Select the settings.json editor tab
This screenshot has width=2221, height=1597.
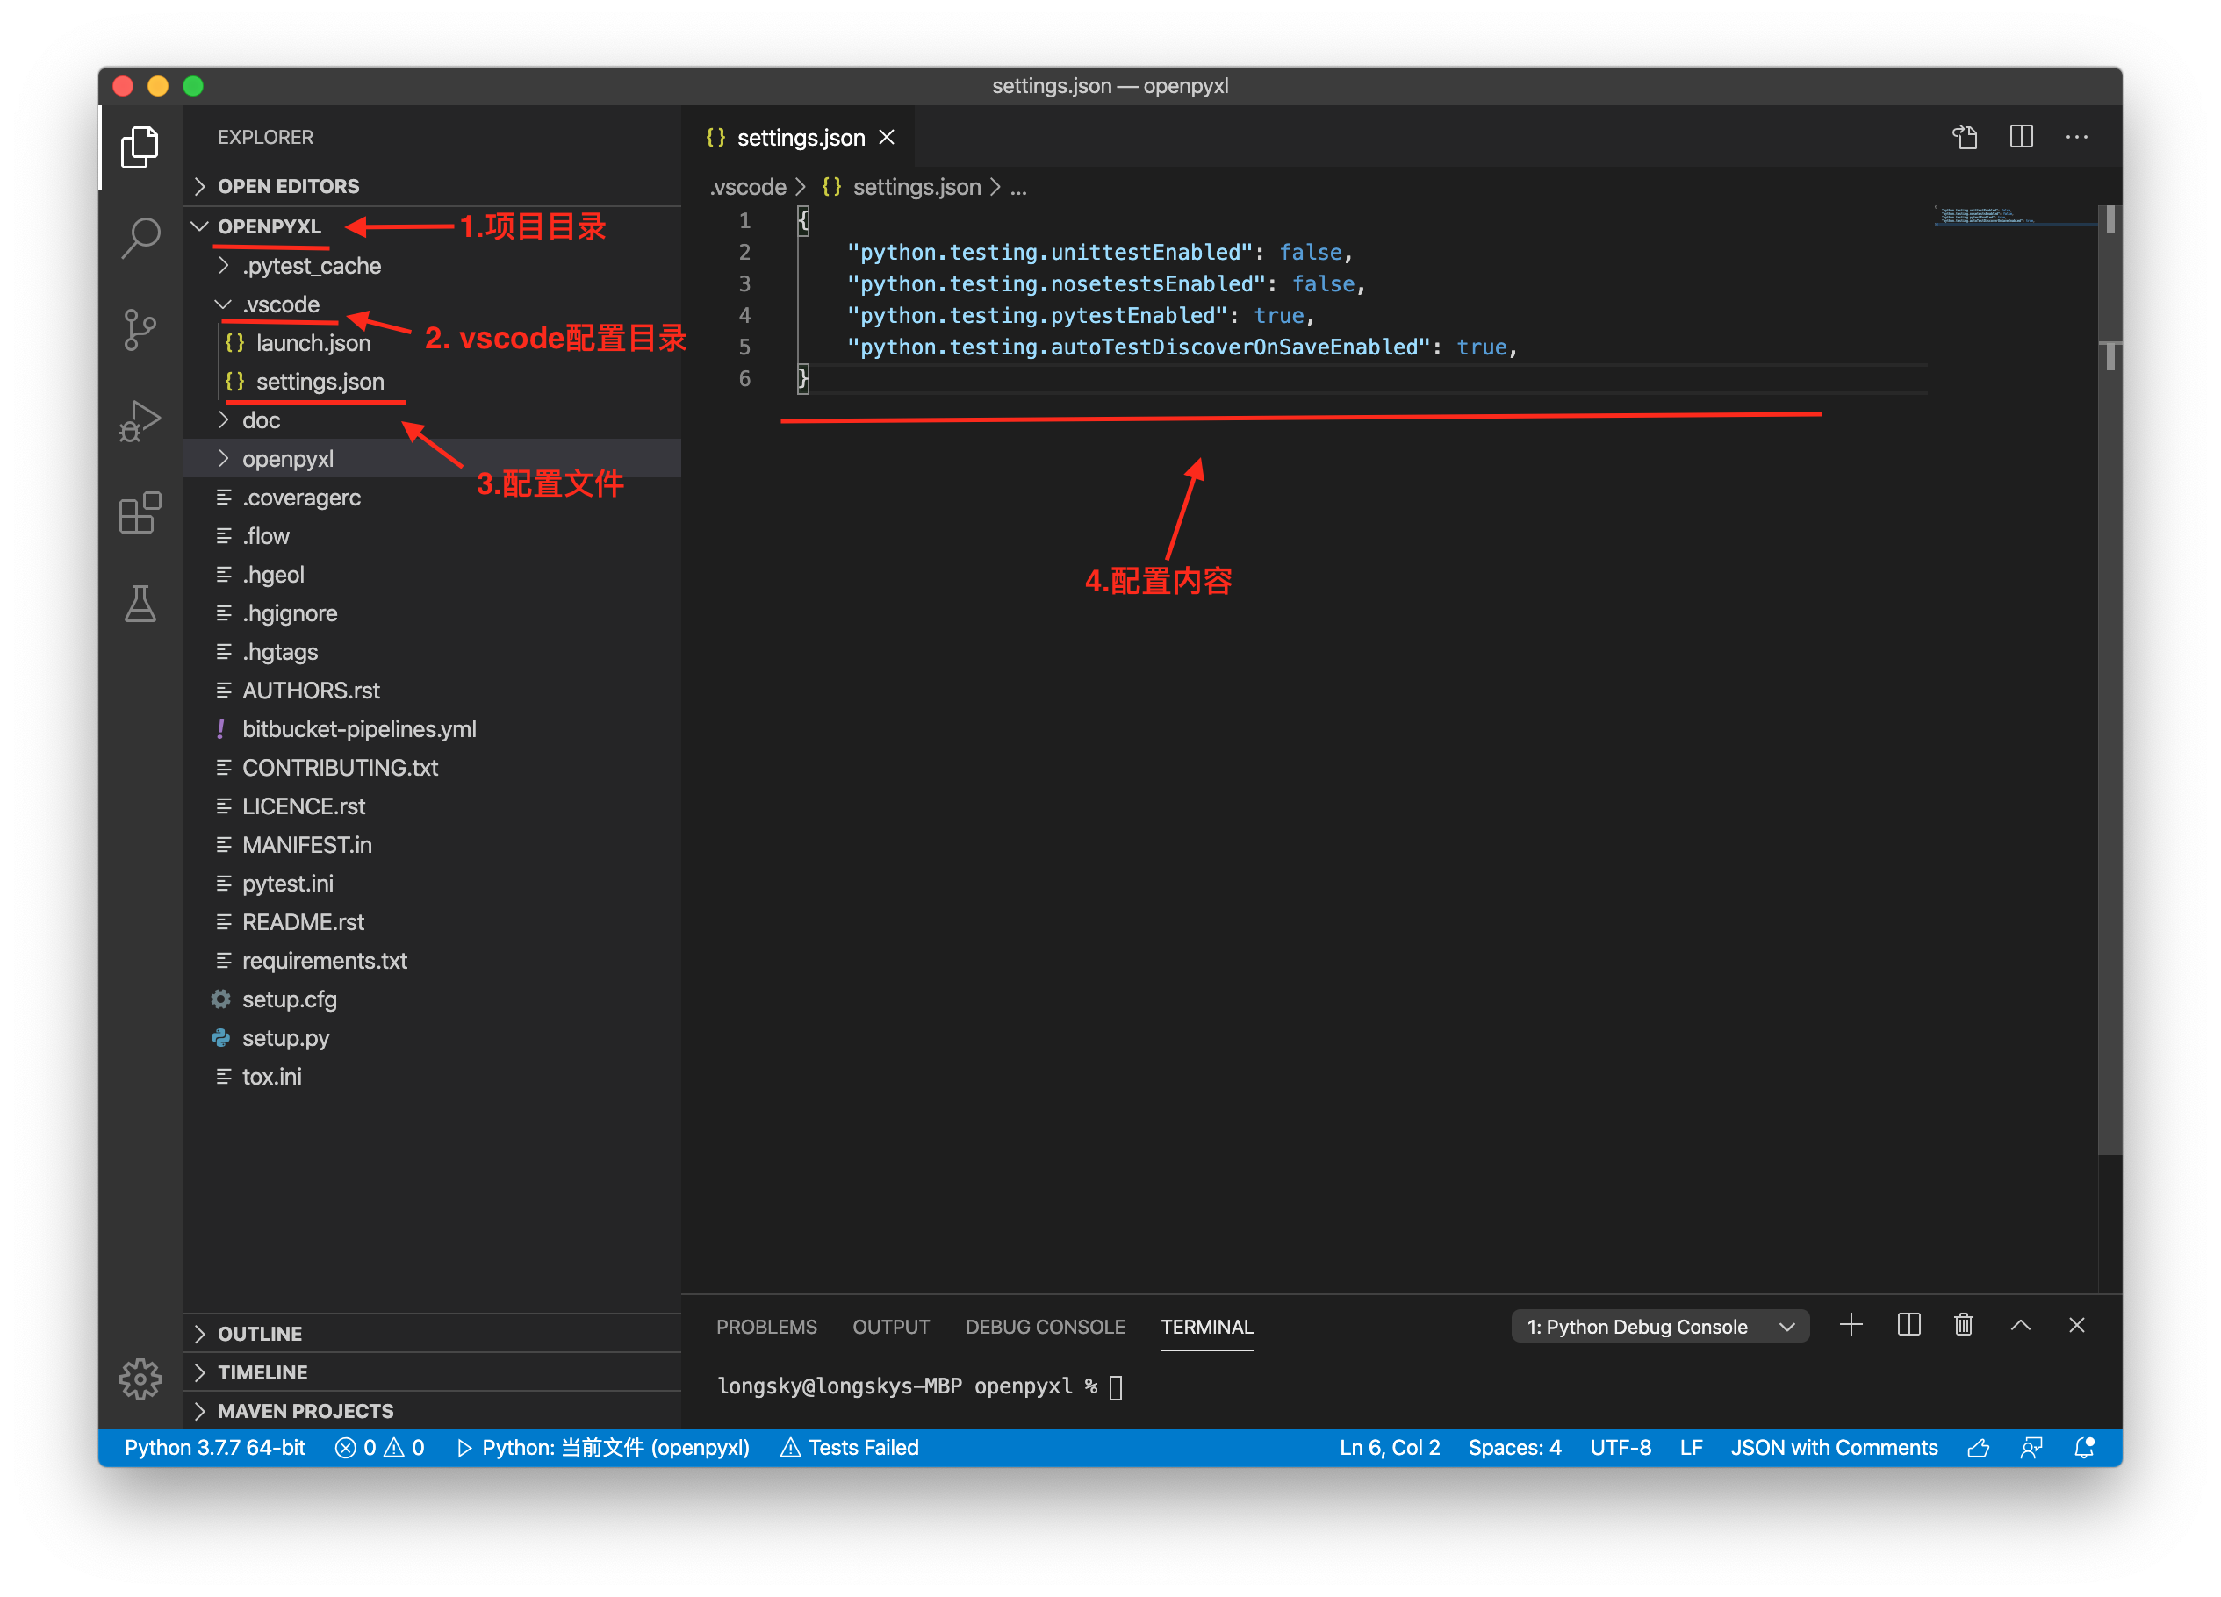798,137
